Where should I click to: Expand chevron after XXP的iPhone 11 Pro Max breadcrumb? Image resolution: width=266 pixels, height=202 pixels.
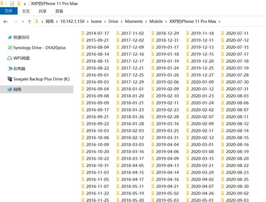219,22
